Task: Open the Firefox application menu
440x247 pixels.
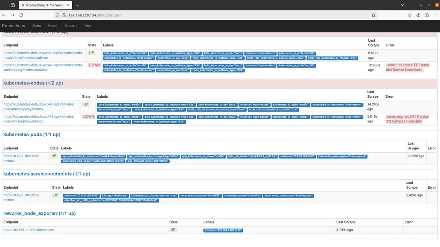Action: [435, 15]
